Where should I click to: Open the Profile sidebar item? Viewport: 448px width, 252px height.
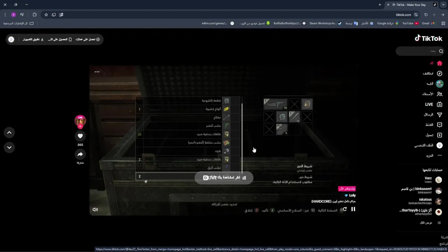click(x=429, y=145)
